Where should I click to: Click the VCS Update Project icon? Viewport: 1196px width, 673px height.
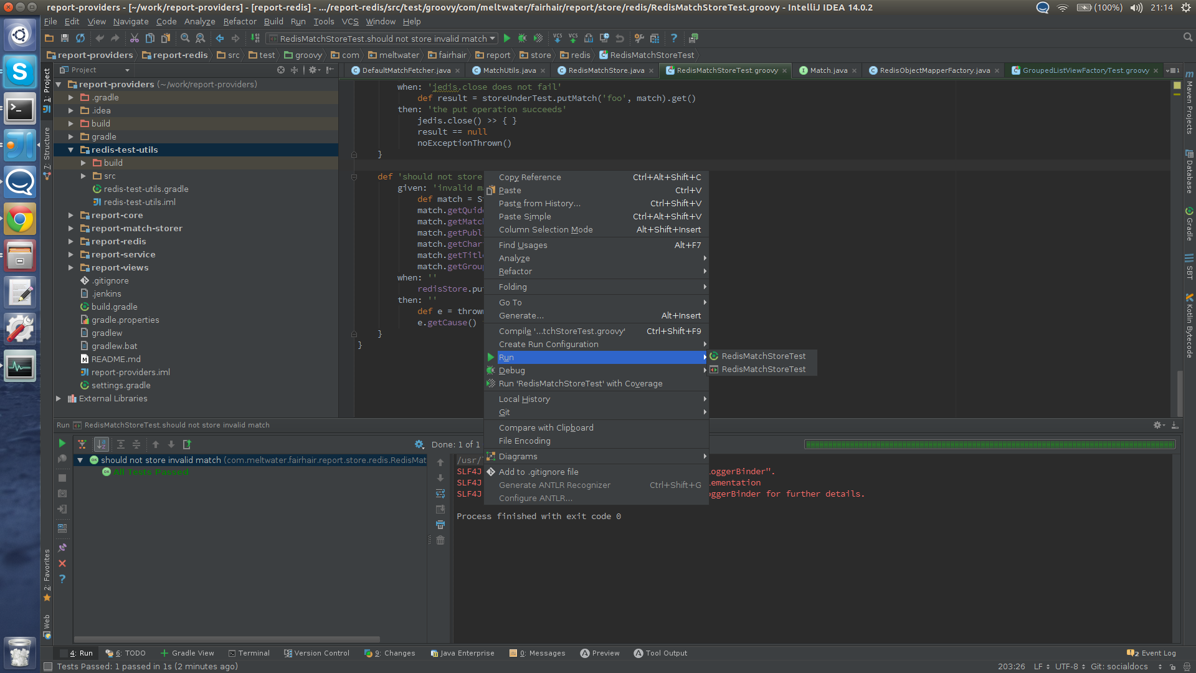[x=557, y=39]
